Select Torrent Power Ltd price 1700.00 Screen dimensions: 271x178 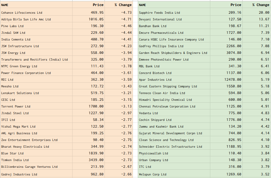(96, 107)
